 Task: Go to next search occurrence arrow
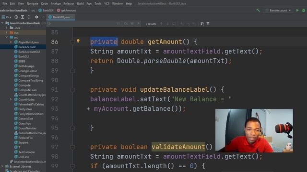click(167, 24)
